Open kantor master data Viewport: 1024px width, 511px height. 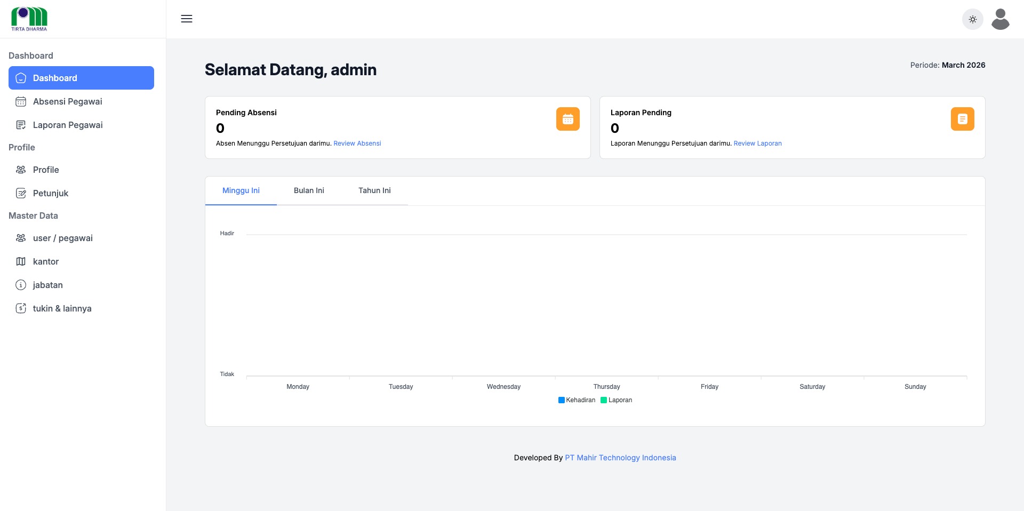coord(46,261)
